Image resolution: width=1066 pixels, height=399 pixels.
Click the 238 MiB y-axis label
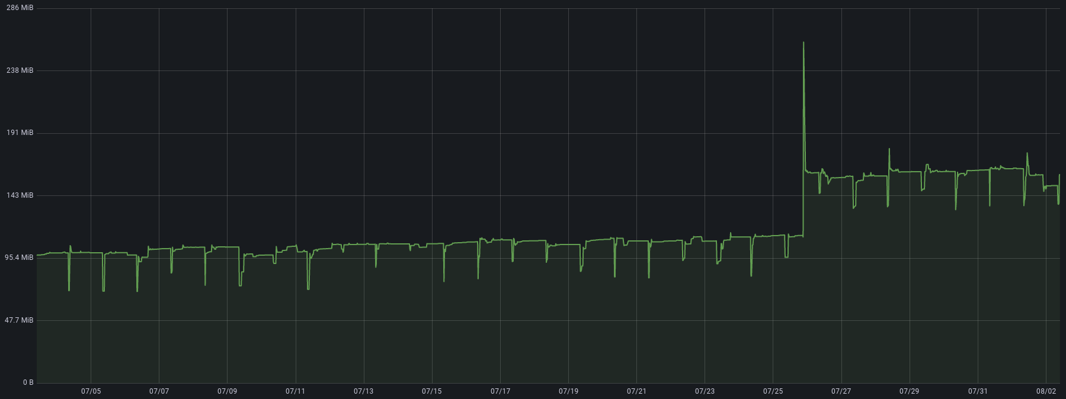tap(20, 70)
